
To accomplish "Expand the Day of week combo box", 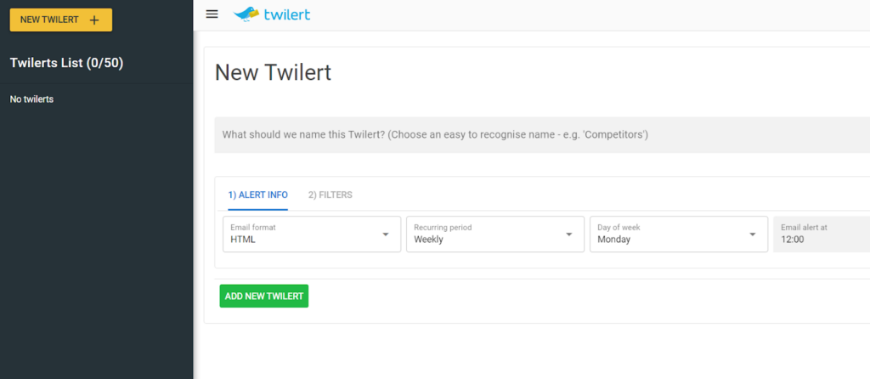I will coord(678,234).
